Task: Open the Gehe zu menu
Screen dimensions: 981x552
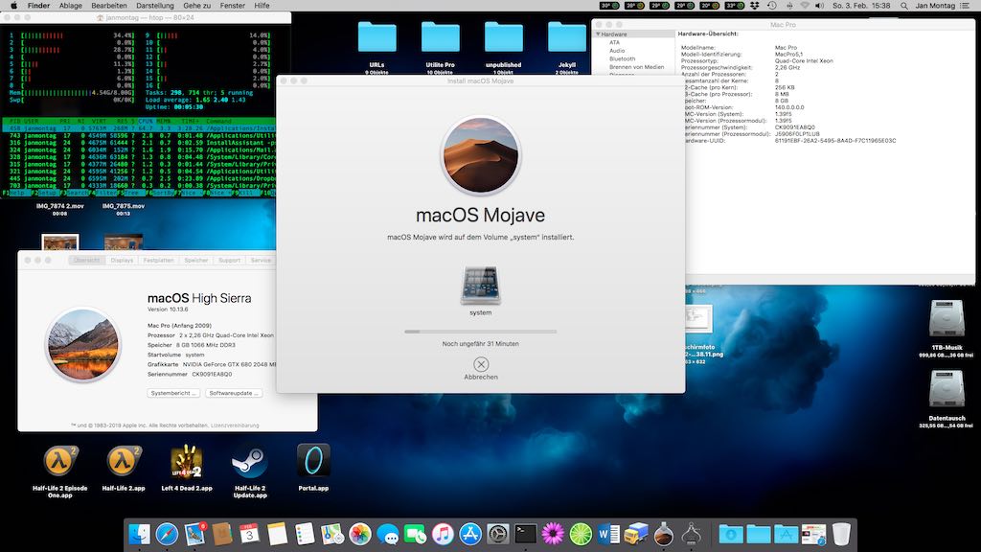Action: pyautogui.click(x=196, y=6)
